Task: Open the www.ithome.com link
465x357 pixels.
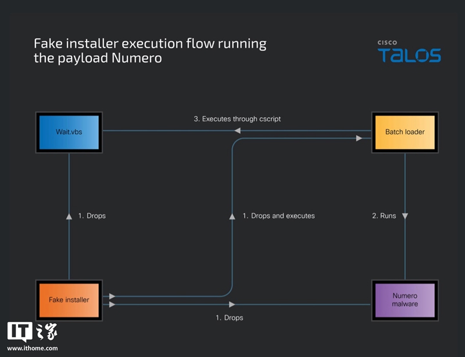Action: [x=33, y=348]
